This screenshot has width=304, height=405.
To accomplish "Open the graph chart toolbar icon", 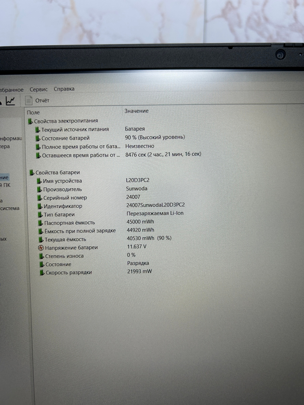I will point(10,101).
